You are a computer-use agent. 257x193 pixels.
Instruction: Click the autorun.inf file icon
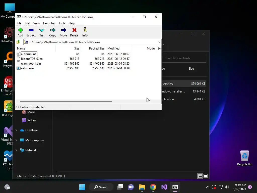[18, 54]
